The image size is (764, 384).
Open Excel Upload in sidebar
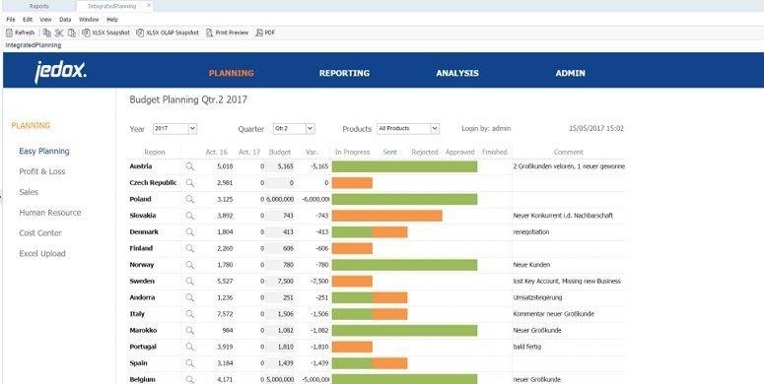point(42,254)
